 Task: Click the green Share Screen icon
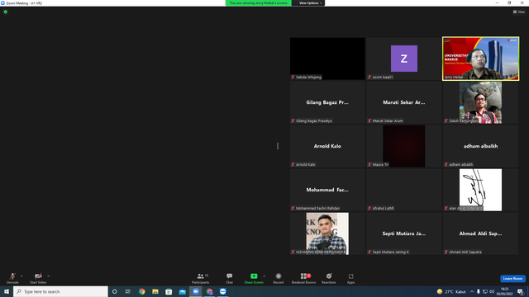(254, 276)
